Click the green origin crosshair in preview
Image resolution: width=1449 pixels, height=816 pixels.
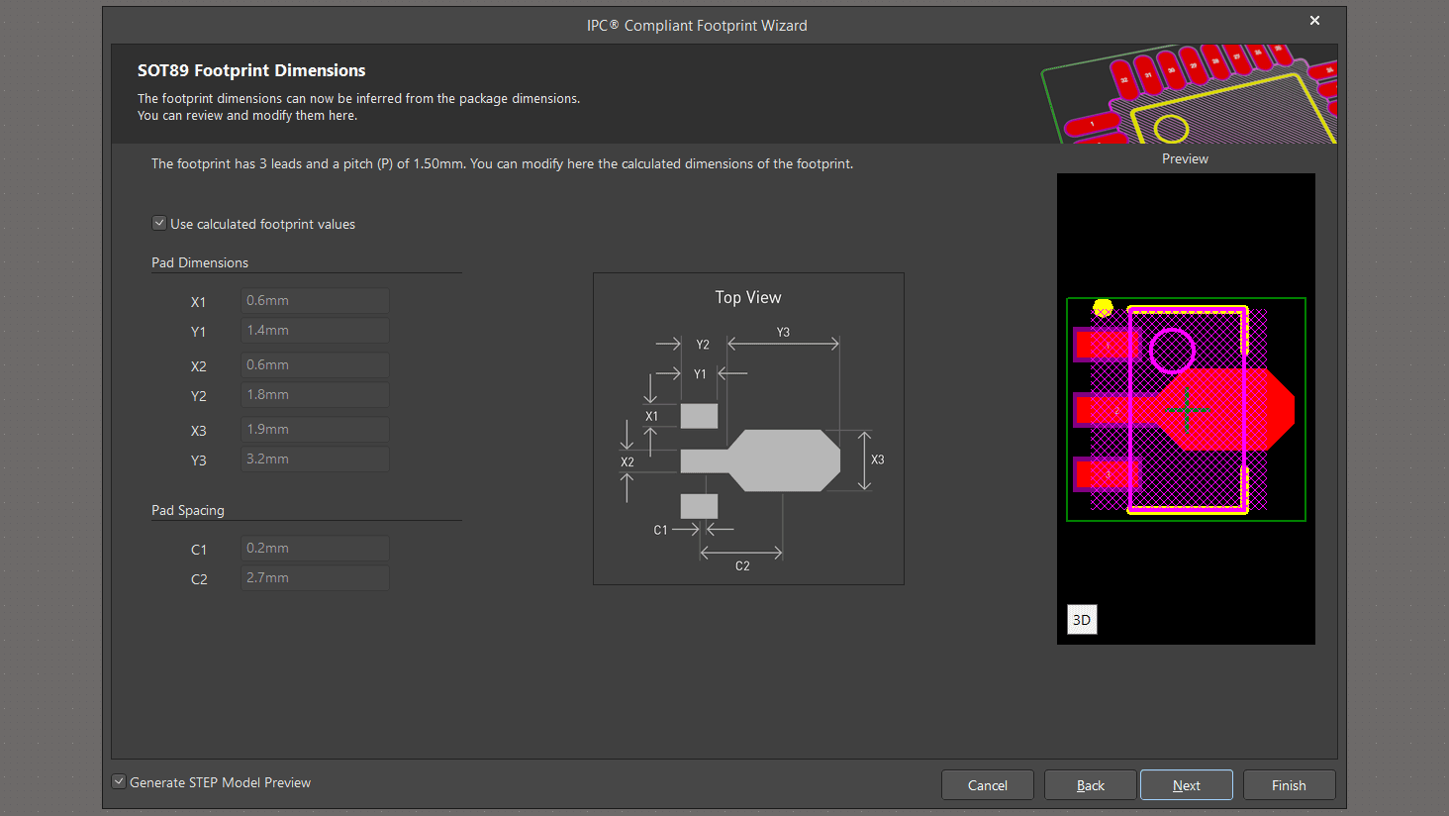coord(1187,409)
